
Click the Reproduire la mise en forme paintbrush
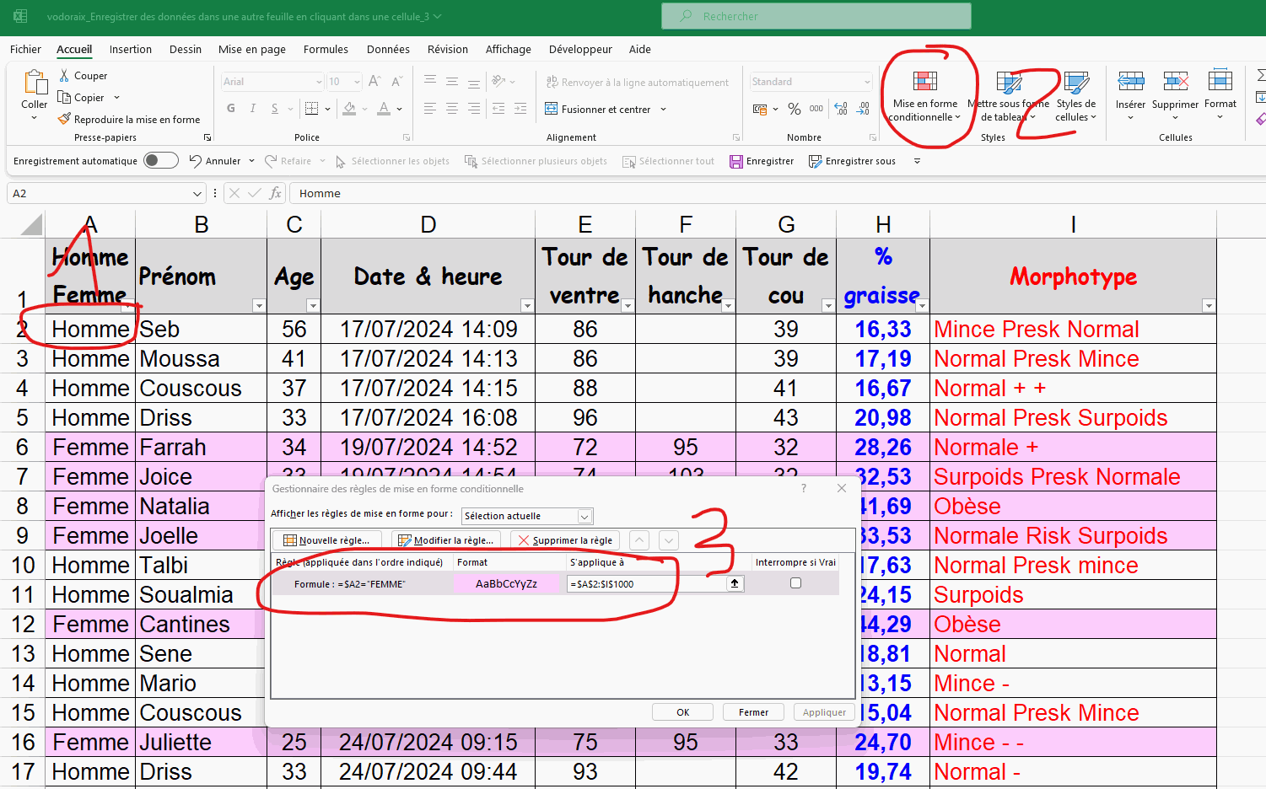tap(64, 119)
